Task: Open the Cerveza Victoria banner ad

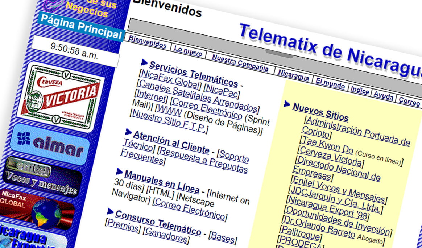Action: click(60, 97)
